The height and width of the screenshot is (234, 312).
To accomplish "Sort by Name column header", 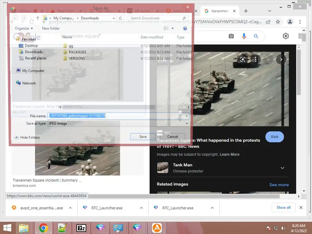I will pyautogui.click(x=67, y=37).
